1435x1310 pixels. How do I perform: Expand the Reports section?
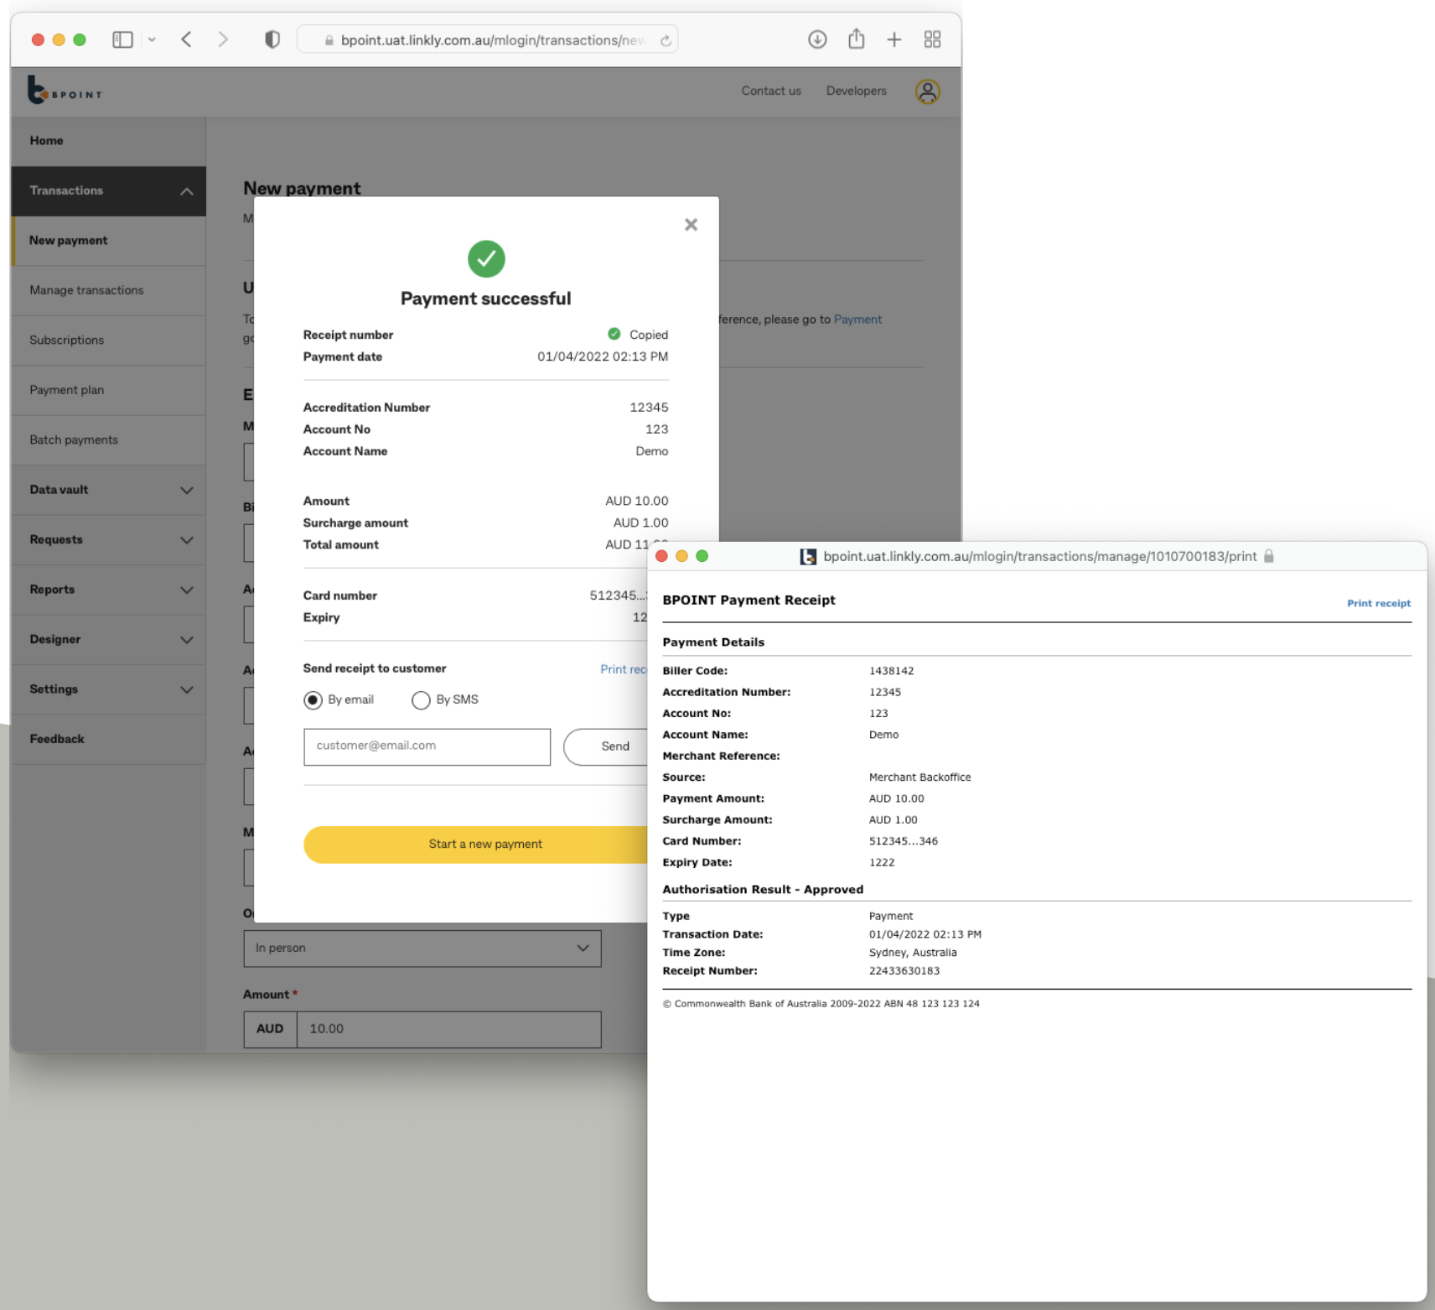pos(107,590)
